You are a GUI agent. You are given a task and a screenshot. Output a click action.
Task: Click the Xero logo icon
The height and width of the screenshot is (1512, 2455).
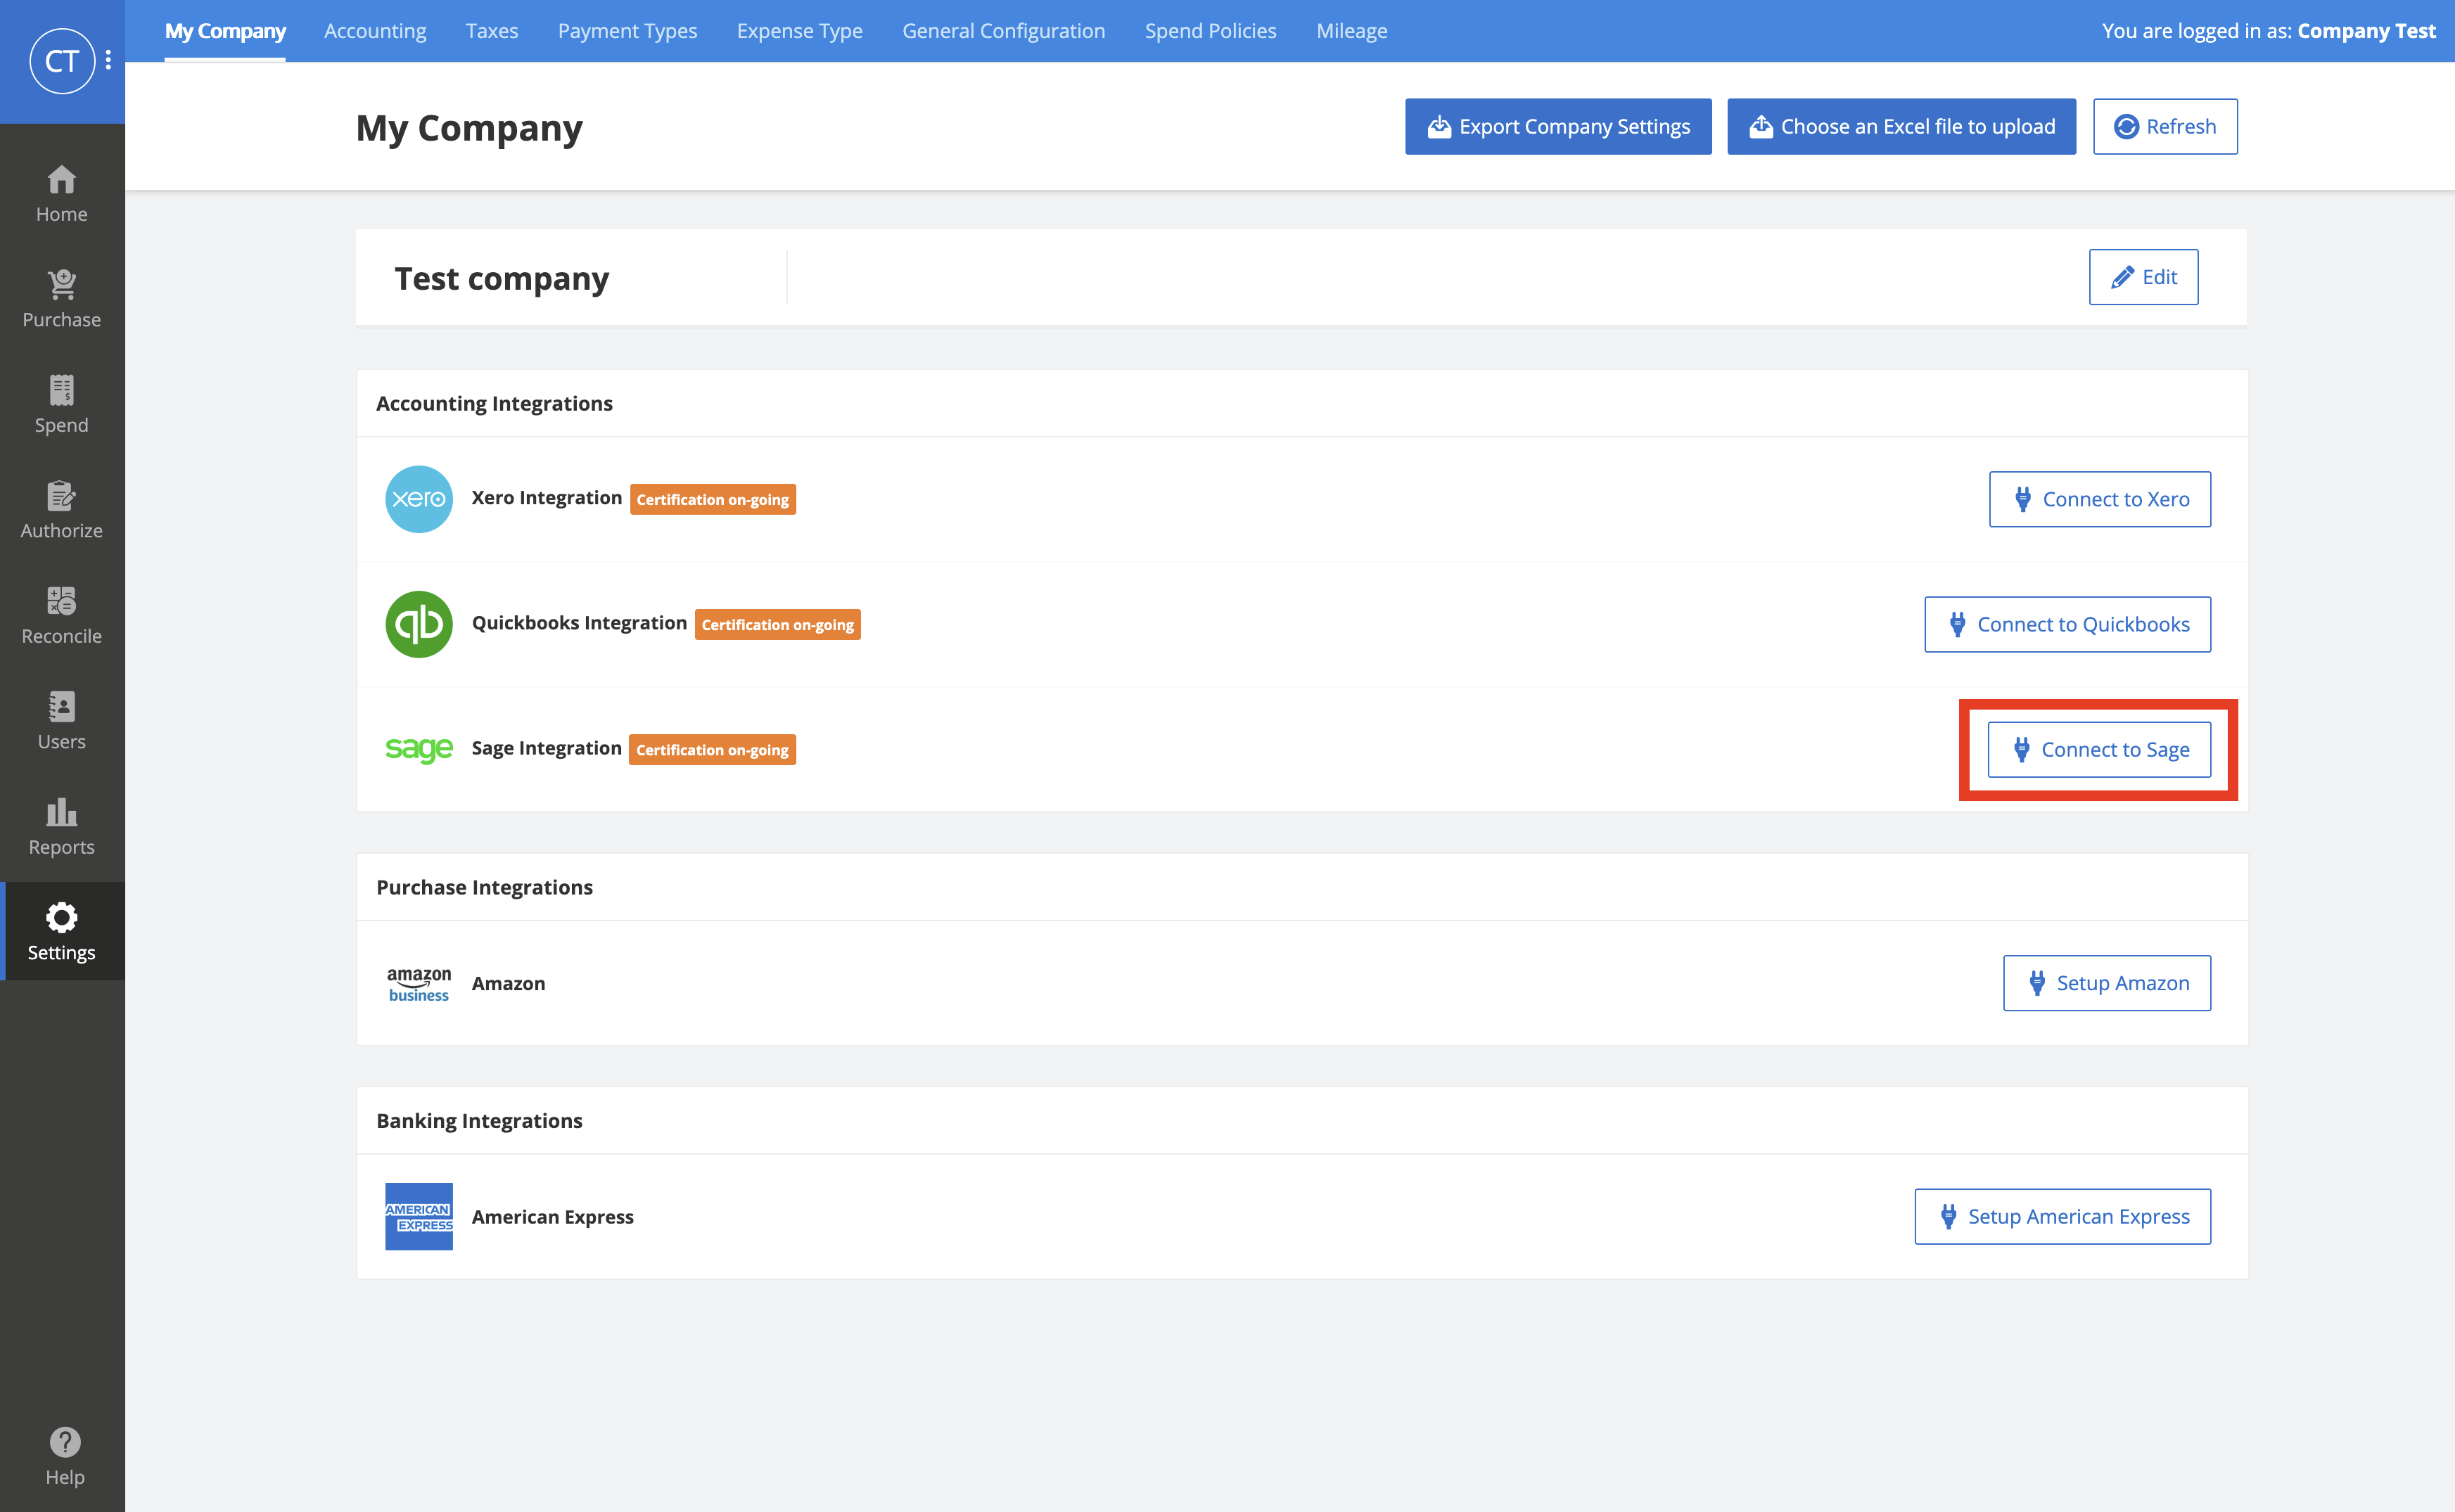click(417, 499)
